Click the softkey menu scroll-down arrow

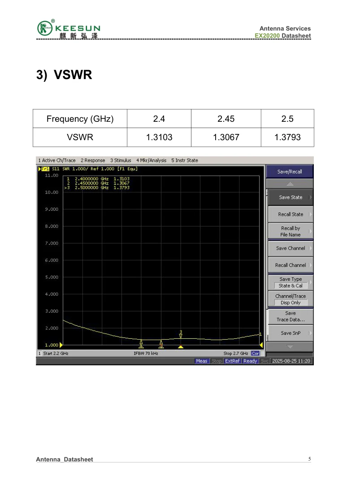pos(290,347)
